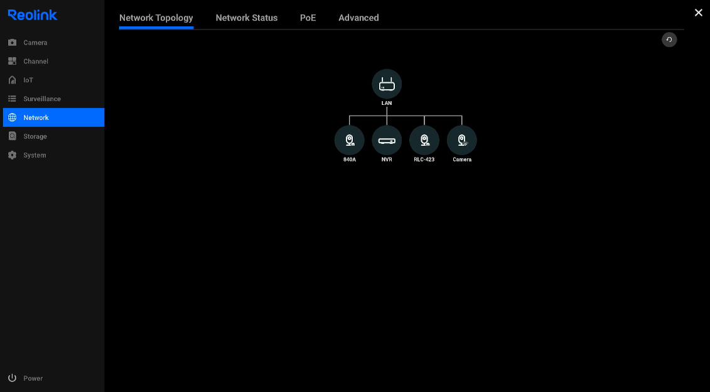Click the Reolink logo
Screen dimensions: 710x392
click(33, 15)
